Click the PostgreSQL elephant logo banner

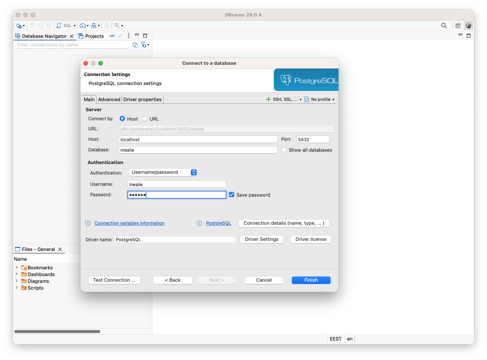pyautogui.click(x=306, y=80)
